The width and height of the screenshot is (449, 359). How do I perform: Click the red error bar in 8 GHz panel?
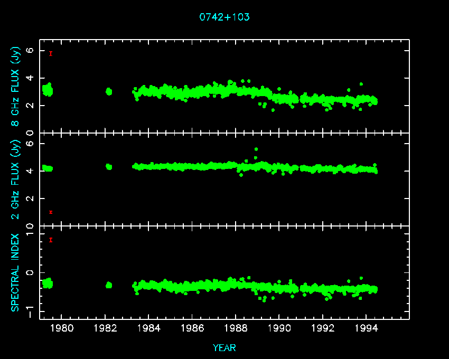[x=51, y=53]
